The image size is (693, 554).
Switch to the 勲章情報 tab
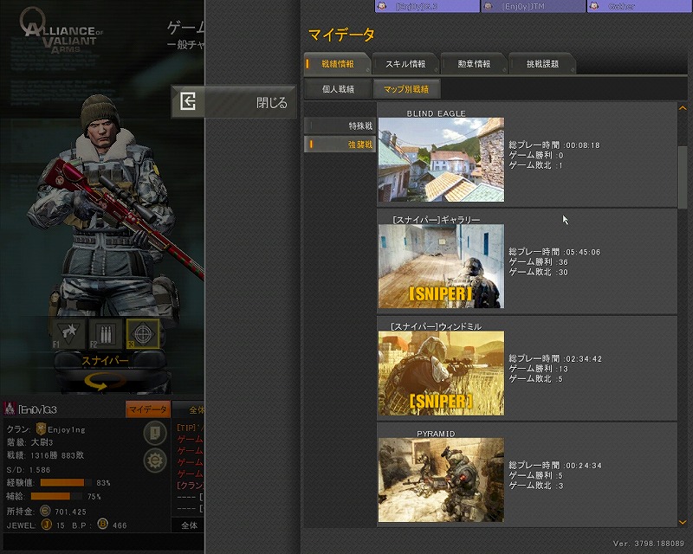coord(473,64)
